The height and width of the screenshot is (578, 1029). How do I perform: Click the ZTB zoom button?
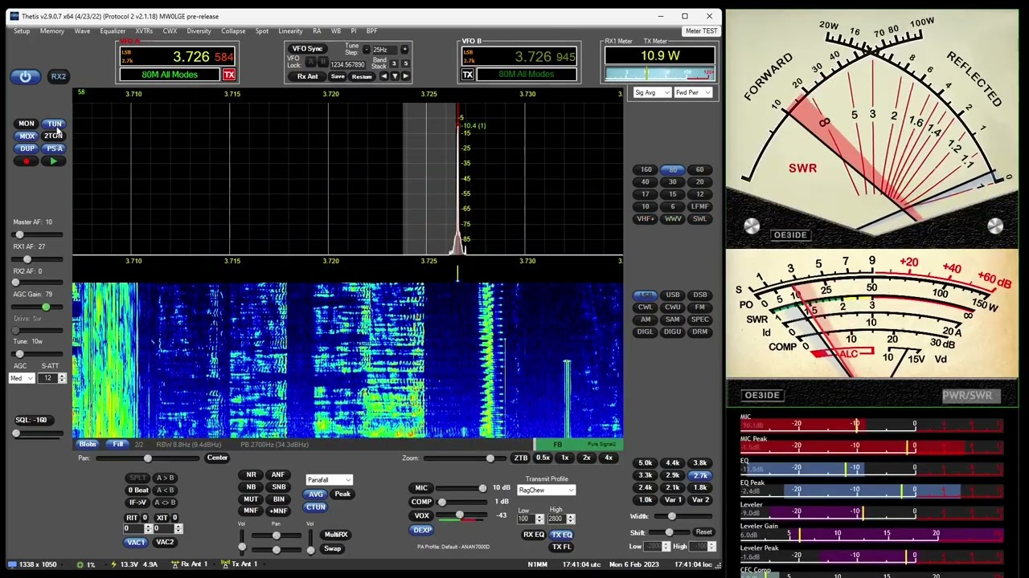[x=521, y=458]
